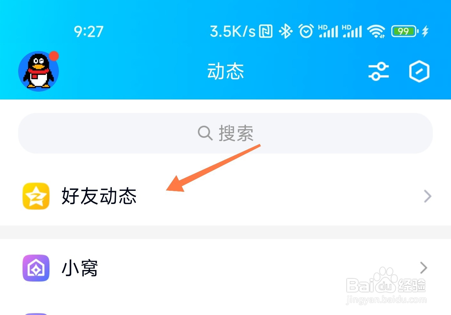Tap the Bluetooth status bar icon

pos(286,31)
